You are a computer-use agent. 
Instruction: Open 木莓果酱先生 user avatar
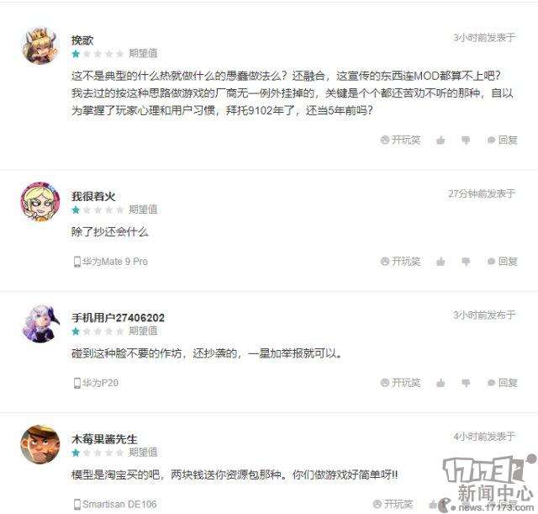click(x=40, y=445)
